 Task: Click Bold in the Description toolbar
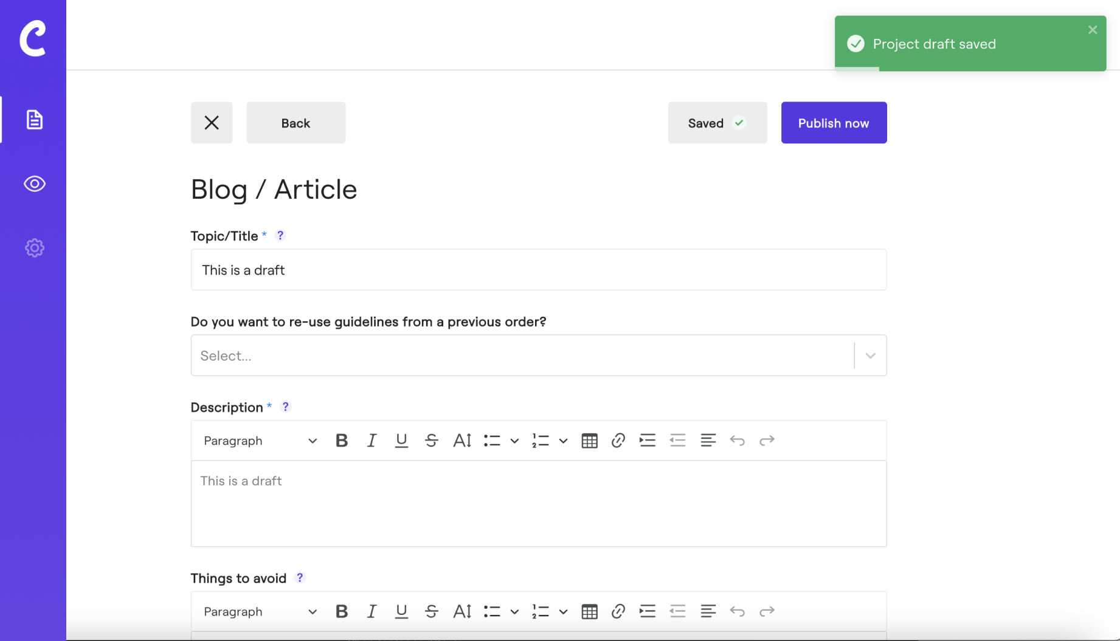click(341, 440)
